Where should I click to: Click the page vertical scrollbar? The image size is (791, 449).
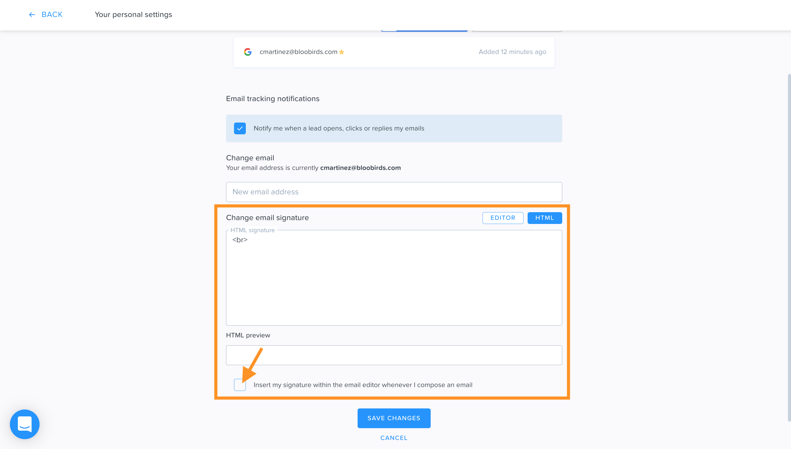click(789, 247)
